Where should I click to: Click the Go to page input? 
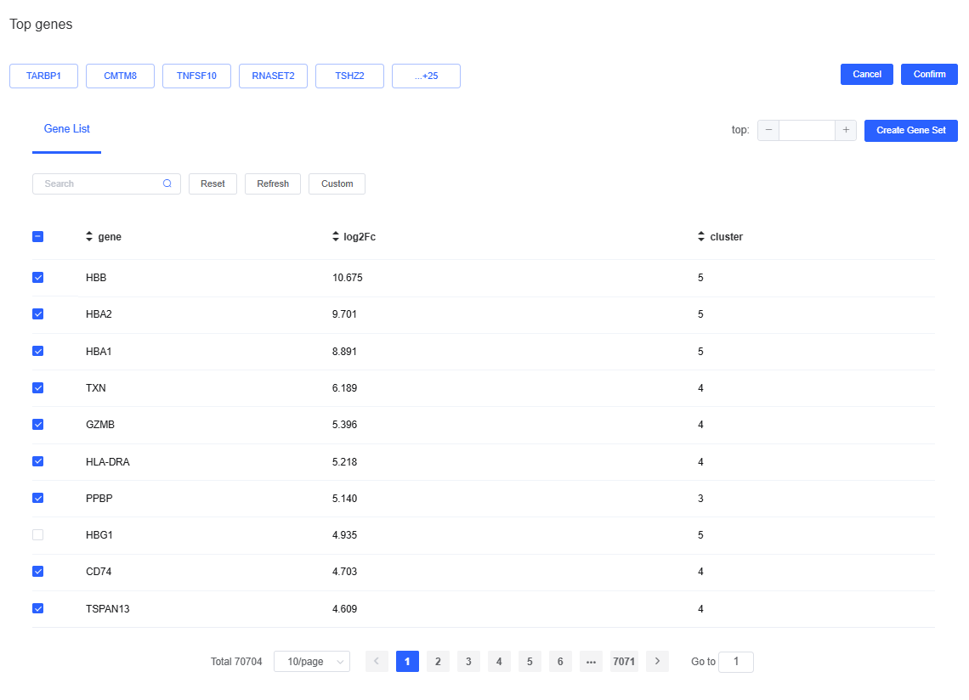coord(736,662)
